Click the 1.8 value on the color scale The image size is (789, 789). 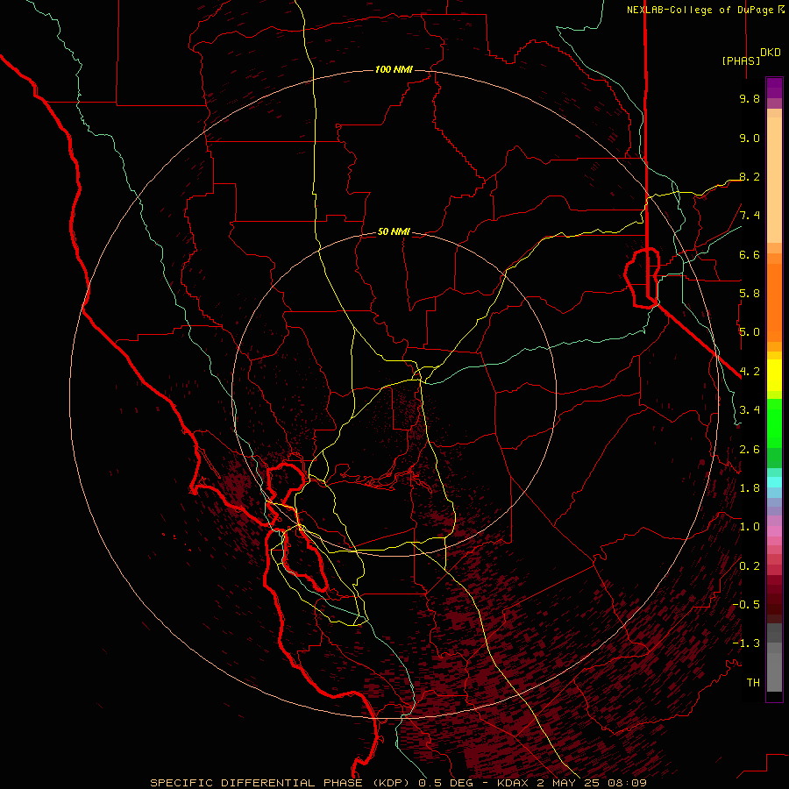(x=750, y=488)
